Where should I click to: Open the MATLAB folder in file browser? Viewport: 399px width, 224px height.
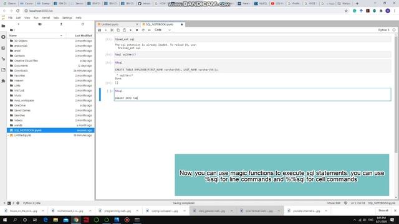(x=50, y=90)
